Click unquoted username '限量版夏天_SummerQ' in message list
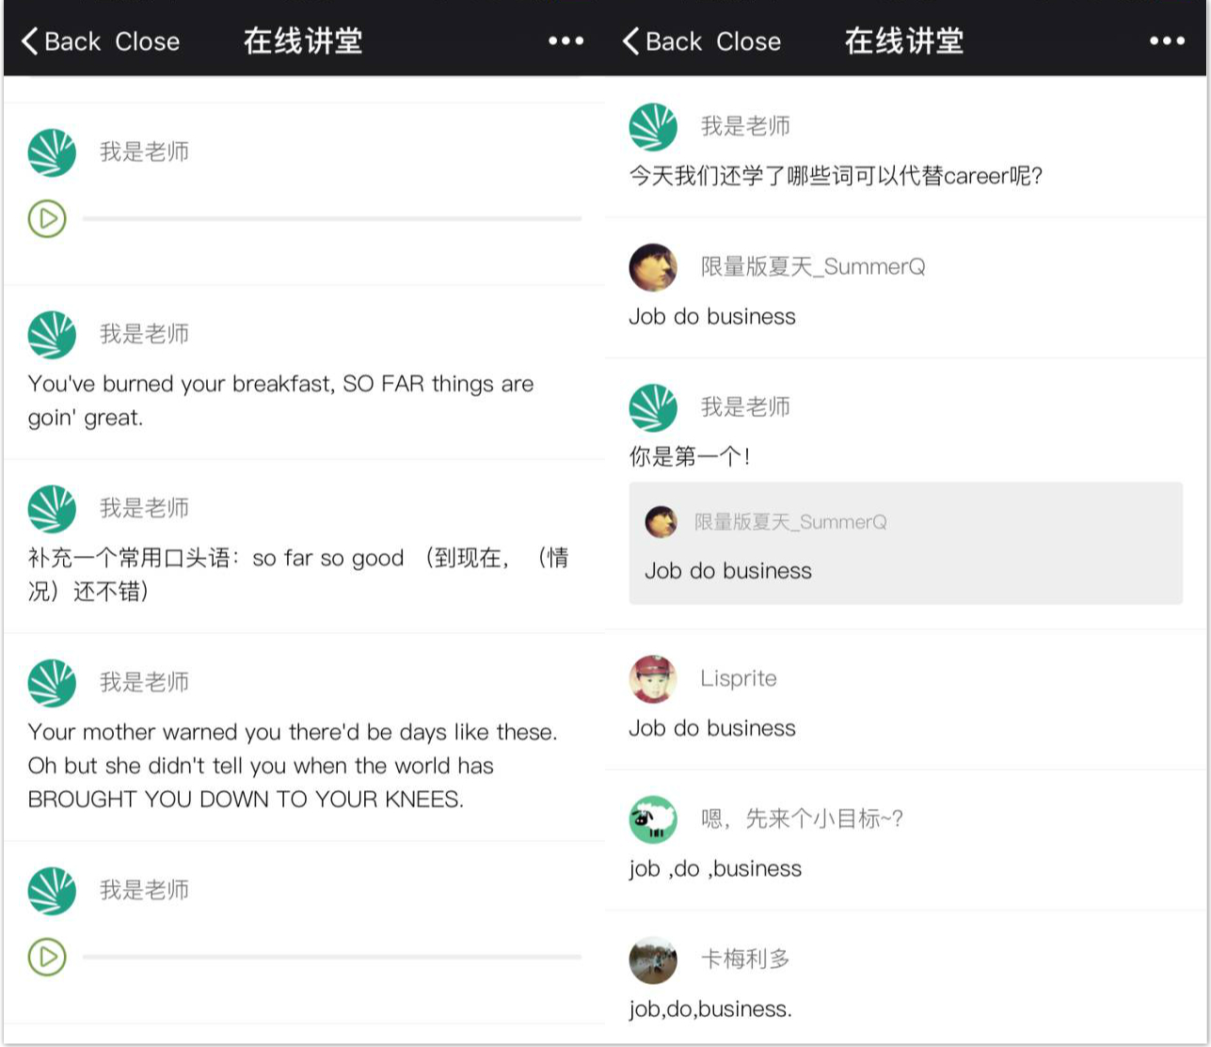 pos(813,267)
